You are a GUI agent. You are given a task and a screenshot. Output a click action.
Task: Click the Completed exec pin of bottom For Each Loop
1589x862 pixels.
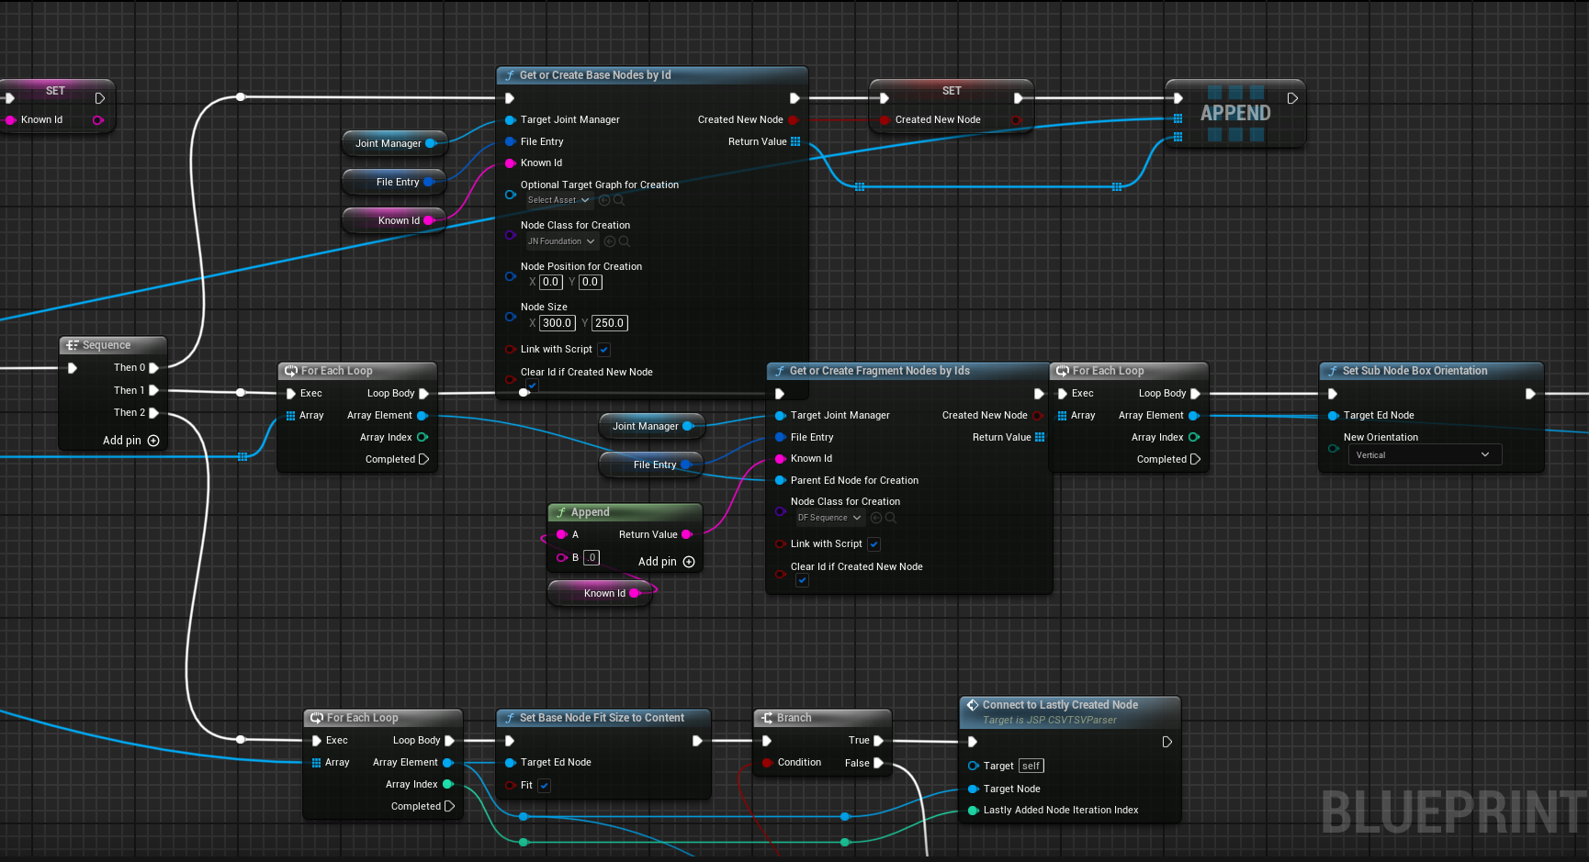point(450,806)
